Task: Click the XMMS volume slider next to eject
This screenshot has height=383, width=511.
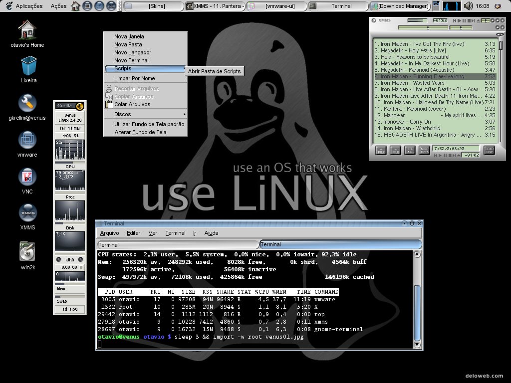Action: pos(486,20)
